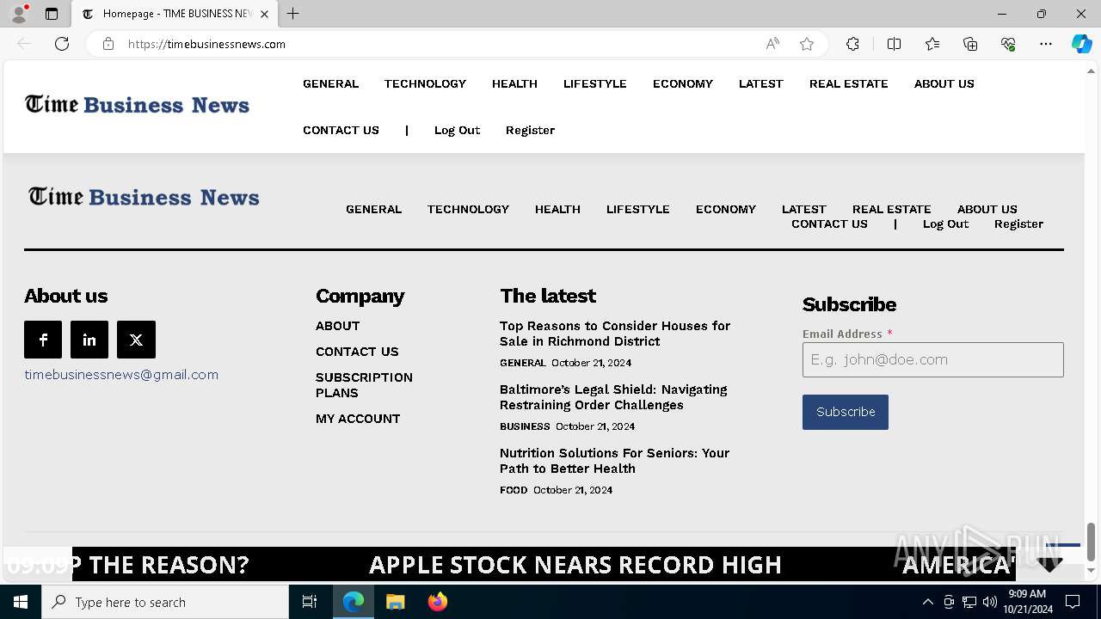Focus the Email Address input field

tap(932, 359)
